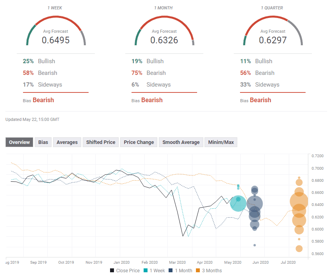Image resolution: width=329 pixels, height=275 pixels.
Task: Open the Price Change tab
Action: point(139,142)
